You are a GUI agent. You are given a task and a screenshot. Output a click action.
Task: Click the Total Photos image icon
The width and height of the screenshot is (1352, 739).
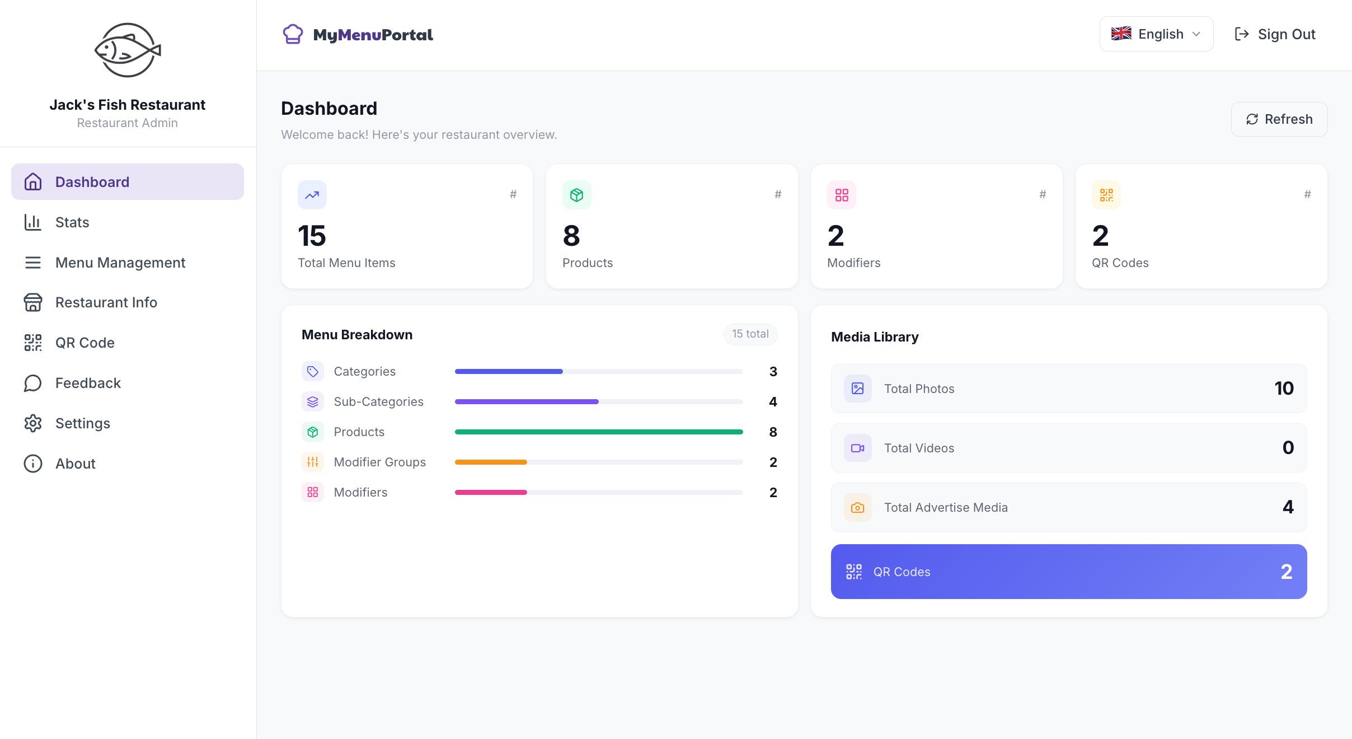point(858,389)
